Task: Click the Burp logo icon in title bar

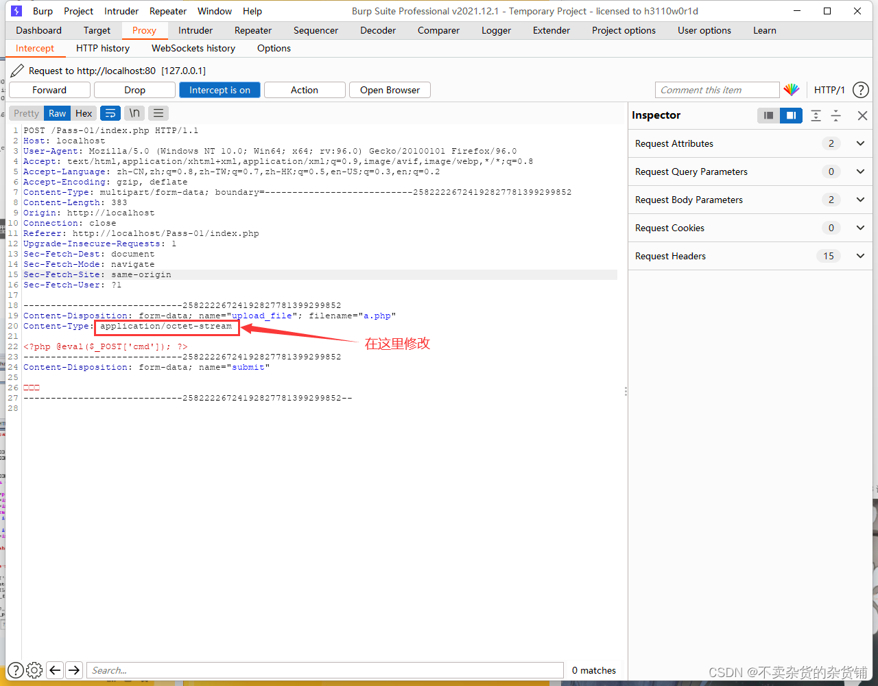Action: tap(16, 11)
